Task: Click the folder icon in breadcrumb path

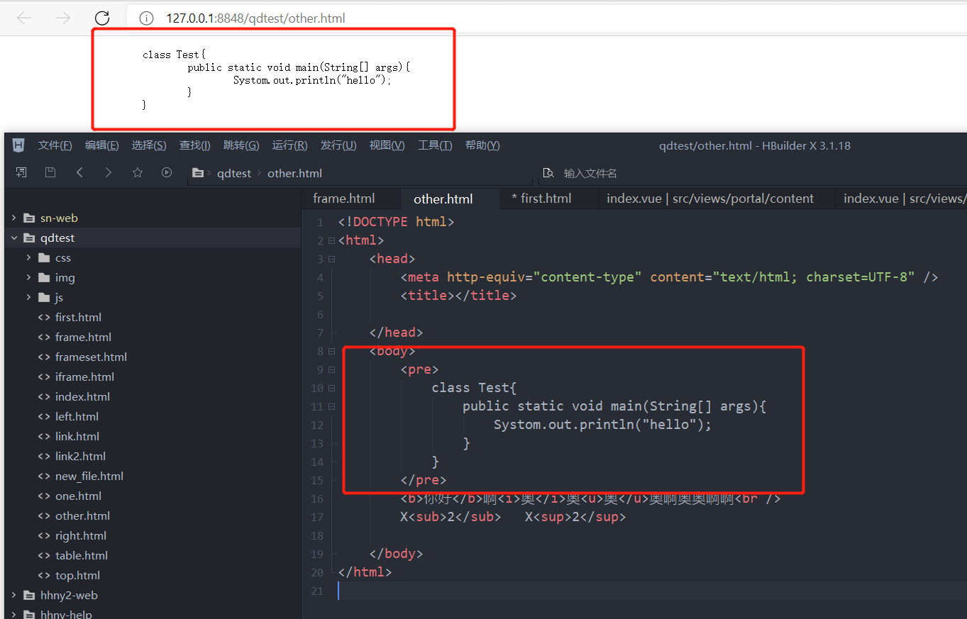Action: pyautogui.click(x=199, y=173)
